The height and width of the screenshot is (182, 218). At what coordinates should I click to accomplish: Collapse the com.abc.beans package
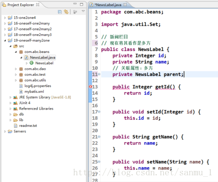16,52
